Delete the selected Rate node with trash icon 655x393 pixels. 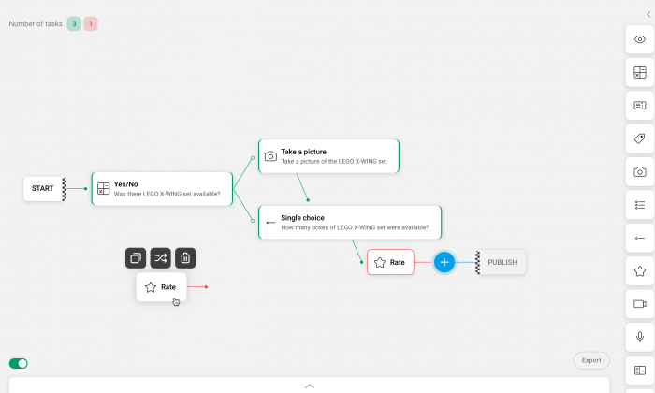tap(185, 258)
